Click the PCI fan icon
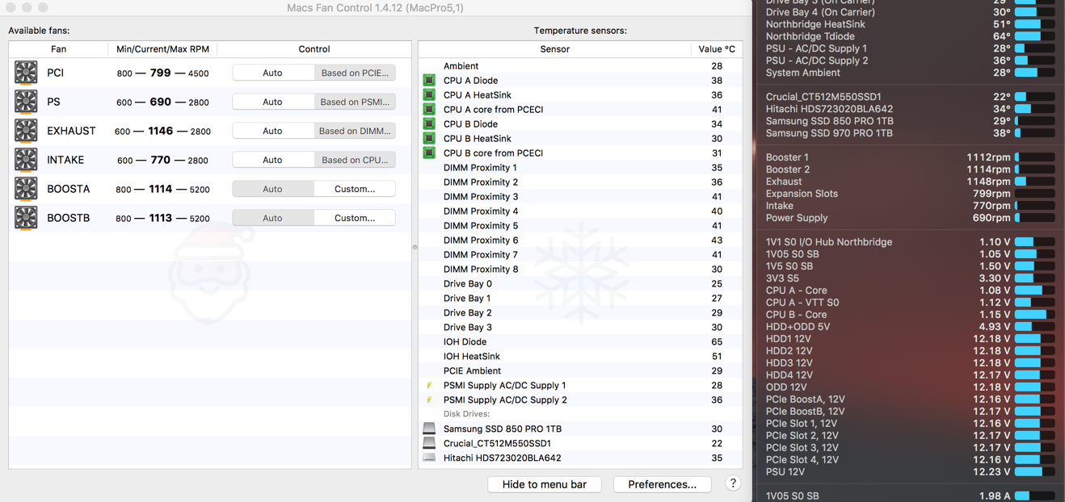Image resolution: width=1065 pixels, height=502 pixels. 26,73
